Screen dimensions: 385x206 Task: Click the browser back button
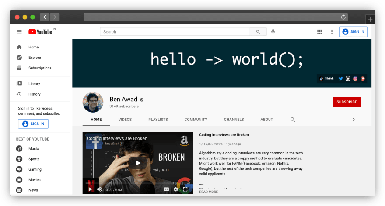(45, 17)
